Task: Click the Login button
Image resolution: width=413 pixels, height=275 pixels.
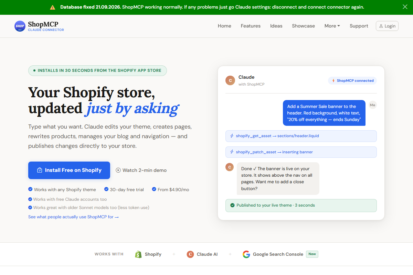Action: click(387, 26)
